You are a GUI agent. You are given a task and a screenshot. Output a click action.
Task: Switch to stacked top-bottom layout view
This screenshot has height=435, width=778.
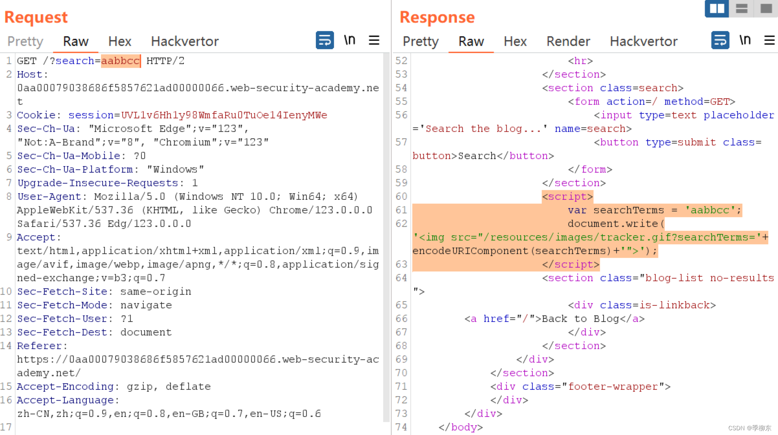(741, 9)
